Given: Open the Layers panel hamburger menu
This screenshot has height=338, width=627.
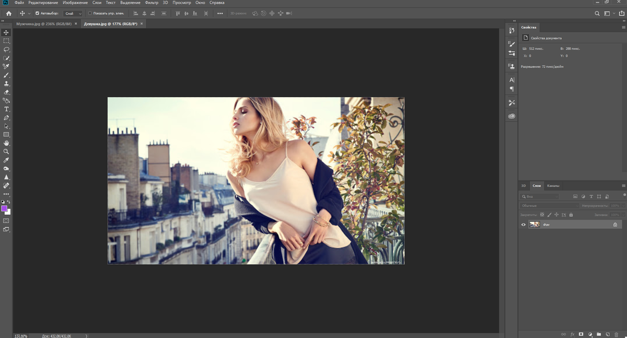Looking at the screenshot, I should [x=623, y=186].
